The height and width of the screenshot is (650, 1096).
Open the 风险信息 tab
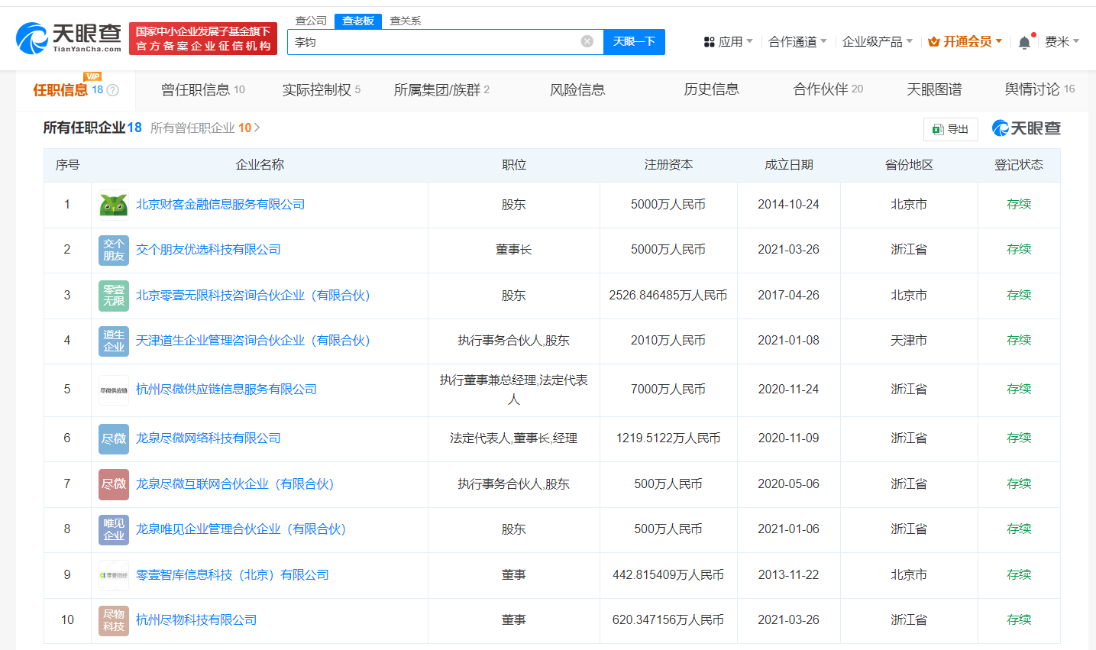(577, 89)
